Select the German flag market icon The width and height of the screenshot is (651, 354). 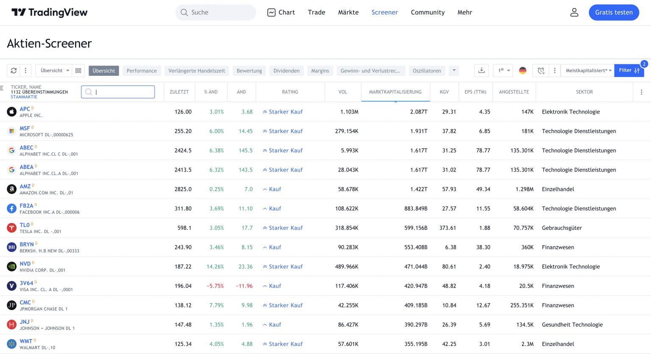pos(523,71)
